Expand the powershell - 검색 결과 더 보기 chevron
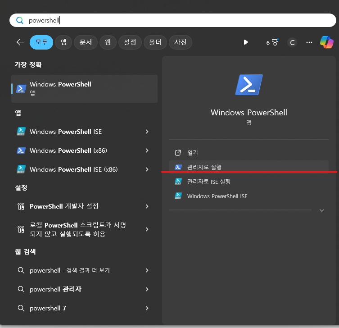 click(147, 270)
